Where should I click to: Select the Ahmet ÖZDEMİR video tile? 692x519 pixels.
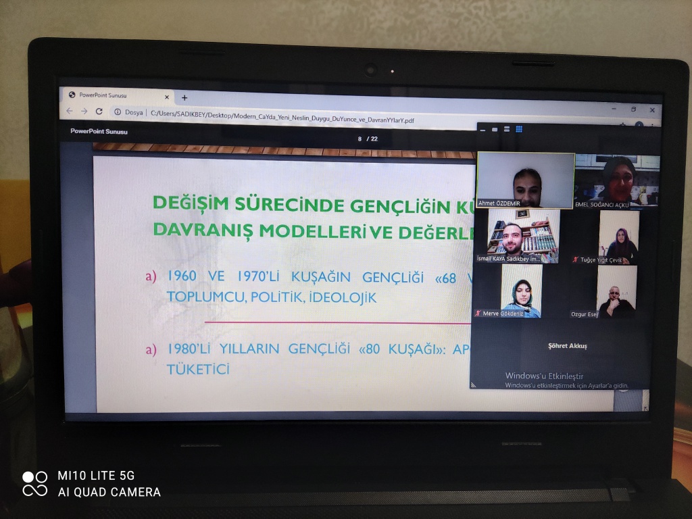tap(525, 179)
